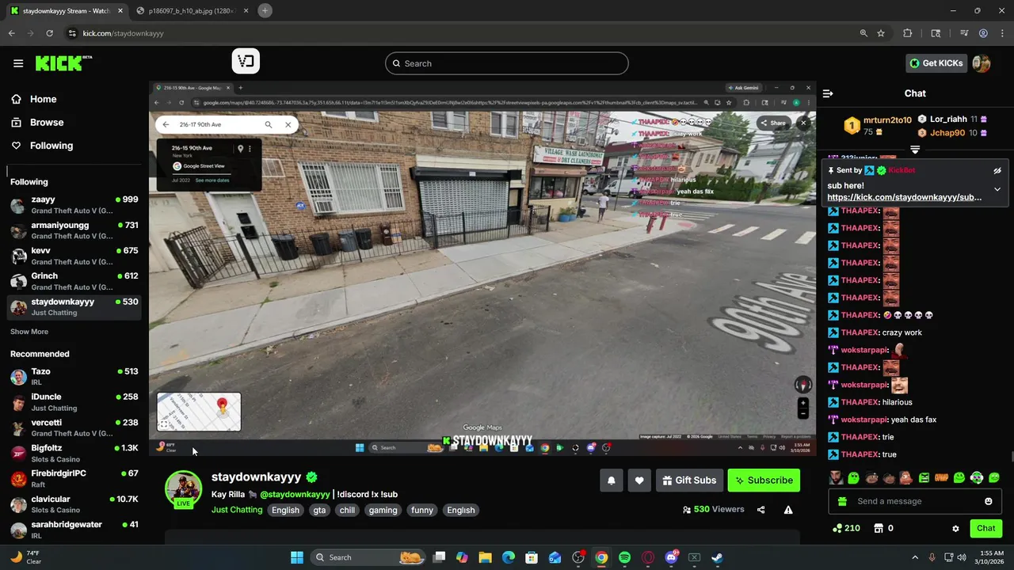Click the heart follow button
Image resolution: width=1014 pixels, height=570 pixels.
639,481
